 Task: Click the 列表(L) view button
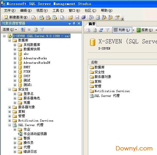(x=122, y=30)
